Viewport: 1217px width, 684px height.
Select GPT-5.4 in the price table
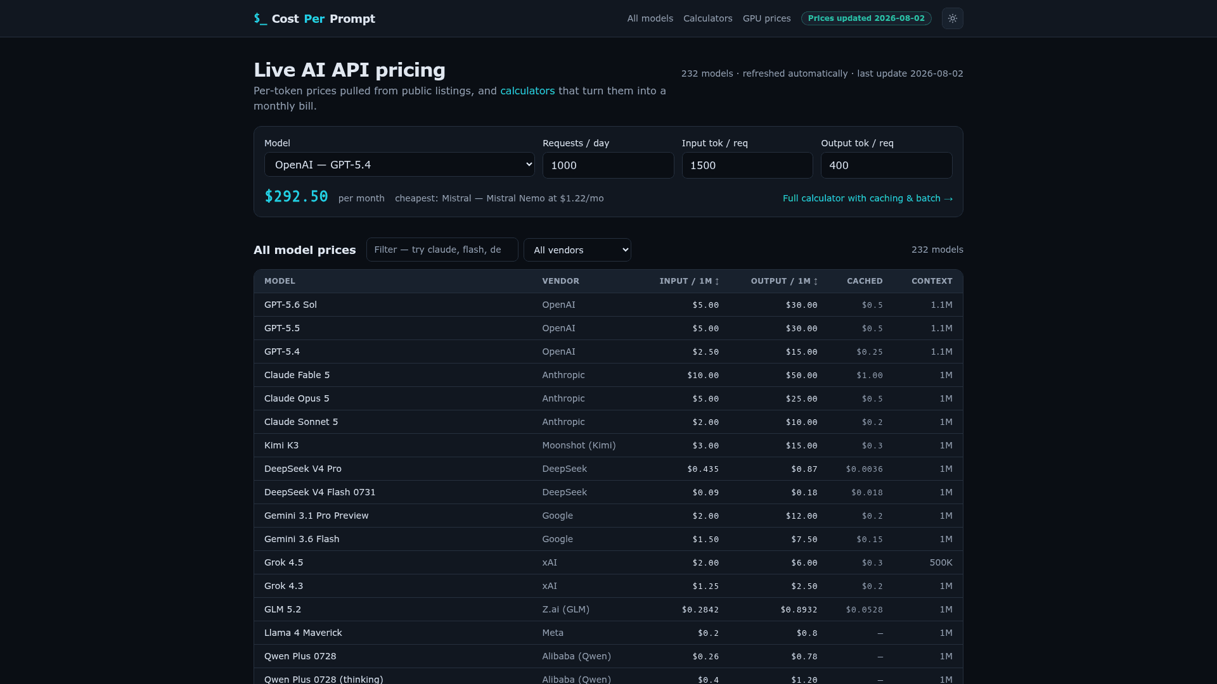click(x=282, y=351)
